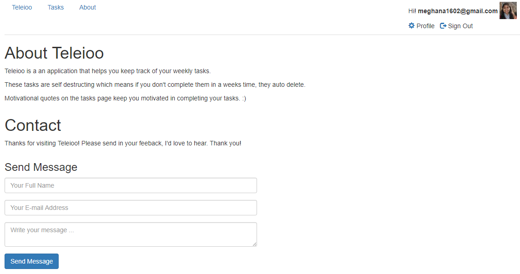Click the gear icon beside Profile
This screenshot has height=274, width=520.
click(412, 26)
